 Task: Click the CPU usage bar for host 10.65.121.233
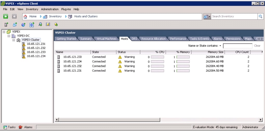point(157,57)
